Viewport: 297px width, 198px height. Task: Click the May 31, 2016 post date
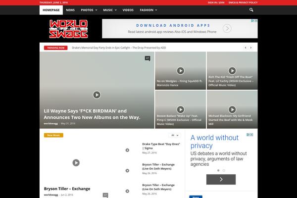[68, 123]
